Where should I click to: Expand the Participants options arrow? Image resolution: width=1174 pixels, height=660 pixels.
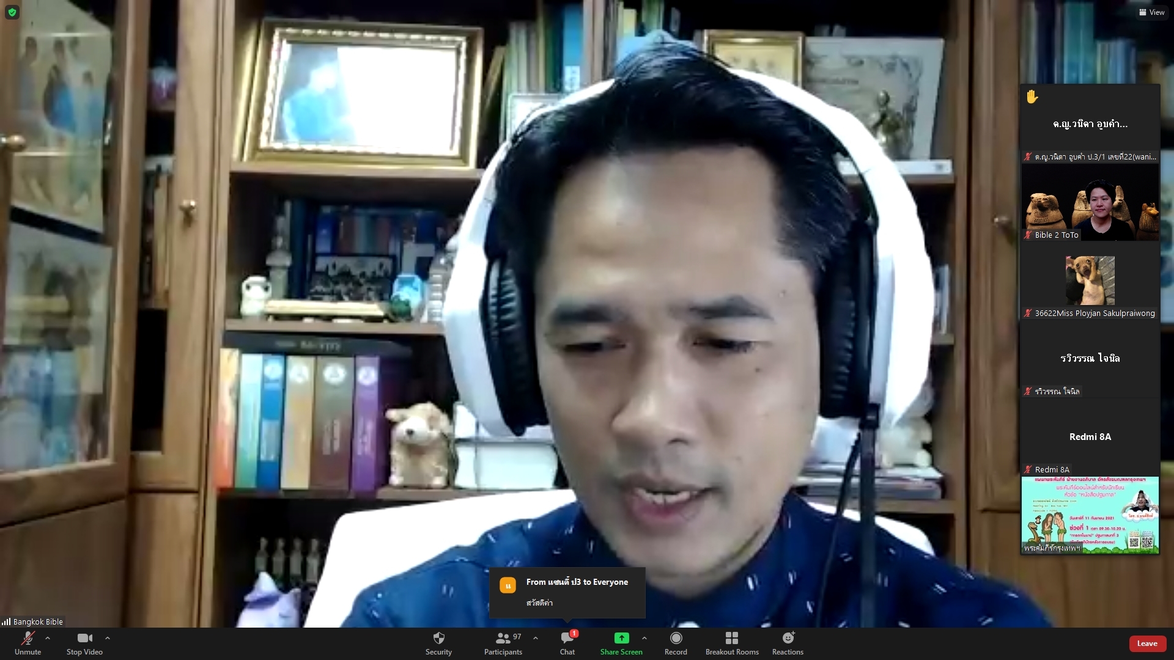point(536,638)
